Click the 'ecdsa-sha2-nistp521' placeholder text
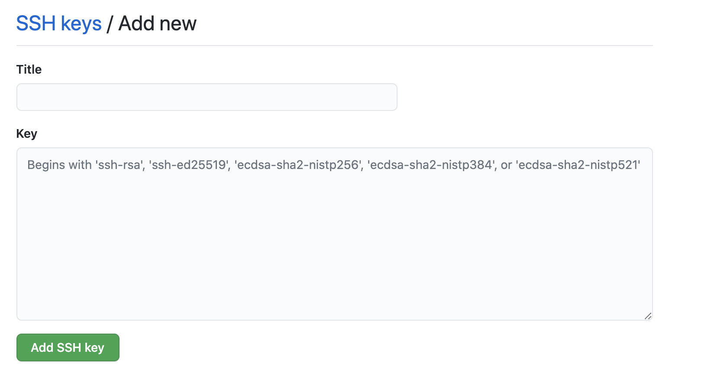The image size is (711, 383). click(x=578, y=165)
